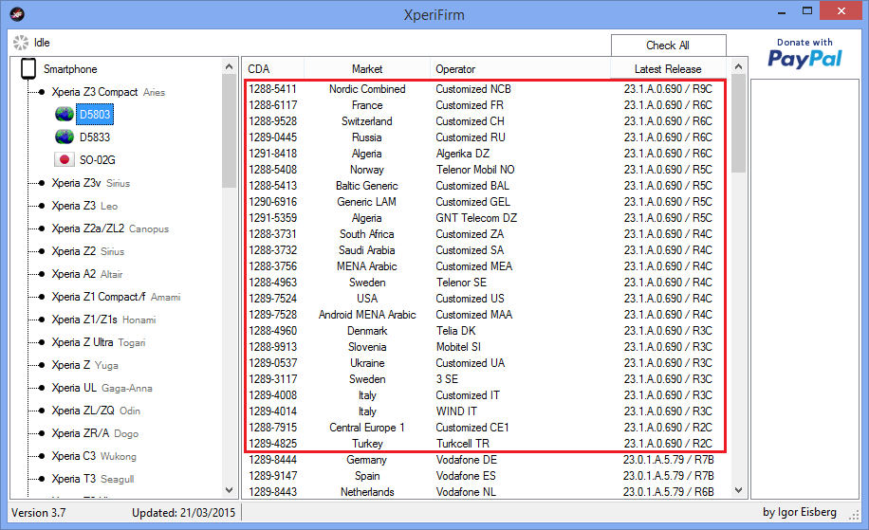Expand the Xperia C3 Wukong node
The width and height of the screenshot is (869, 530).
pos(42,456)
